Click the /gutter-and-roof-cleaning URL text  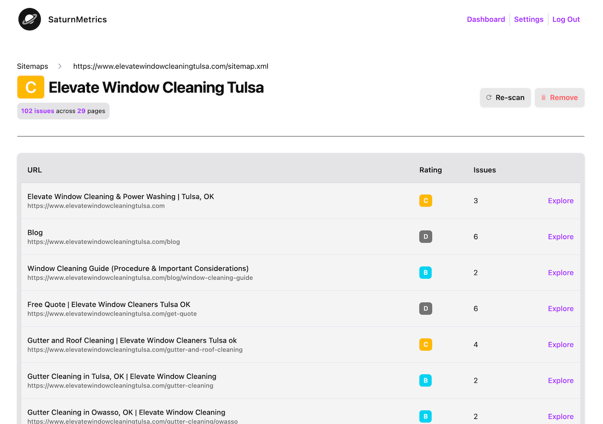(x=135, y=350)
